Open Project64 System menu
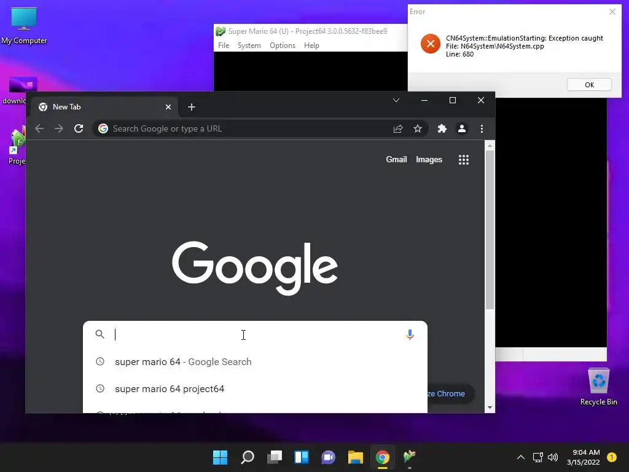This screenshot has width=629, height=472. 249,45
